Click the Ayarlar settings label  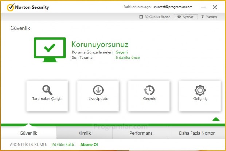[x=188, y=17]
